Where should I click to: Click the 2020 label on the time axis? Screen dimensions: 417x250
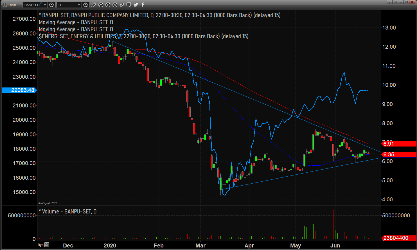tap(110, 246)
